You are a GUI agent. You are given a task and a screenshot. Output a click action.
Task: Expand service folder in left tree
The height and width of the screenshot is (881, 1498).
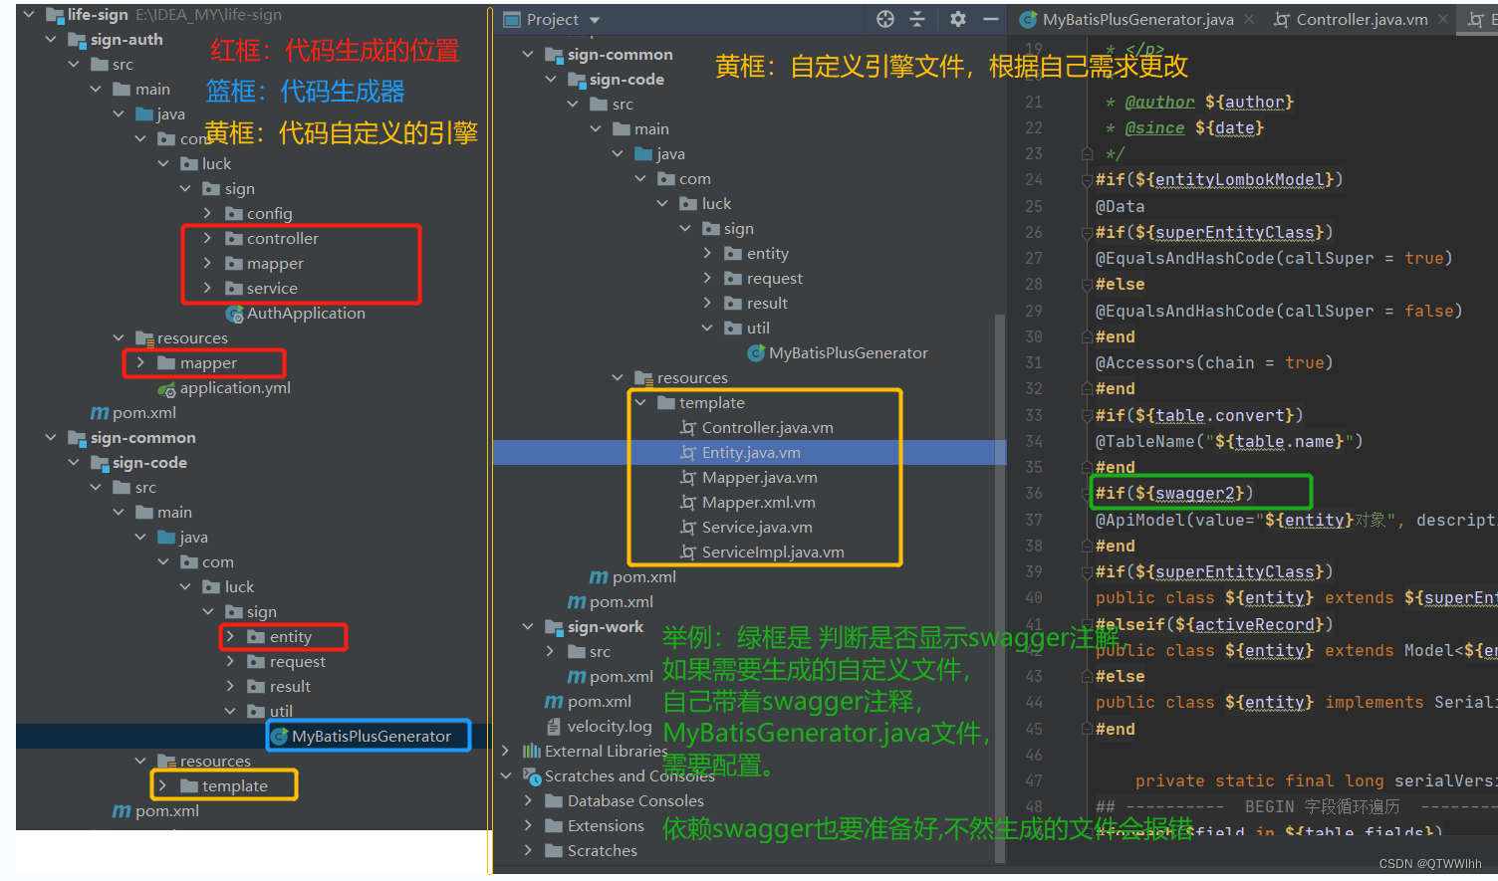click(x=207, y=289)
